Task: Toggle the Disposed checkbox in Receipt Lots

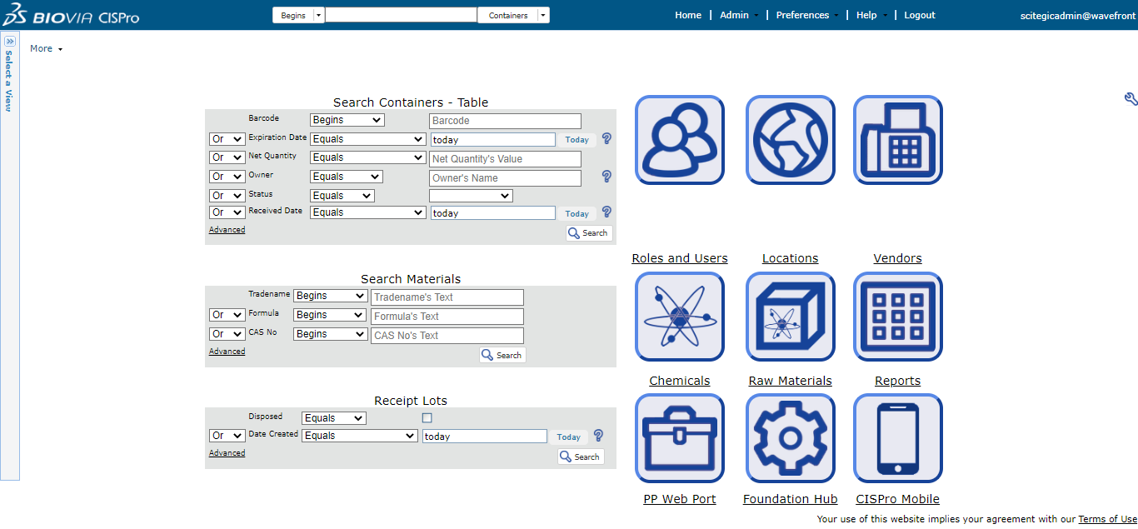Action: [427, 418]
